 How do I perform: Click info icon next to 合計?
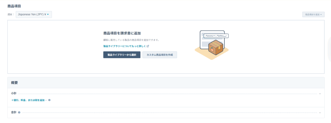tap(19, 113)
